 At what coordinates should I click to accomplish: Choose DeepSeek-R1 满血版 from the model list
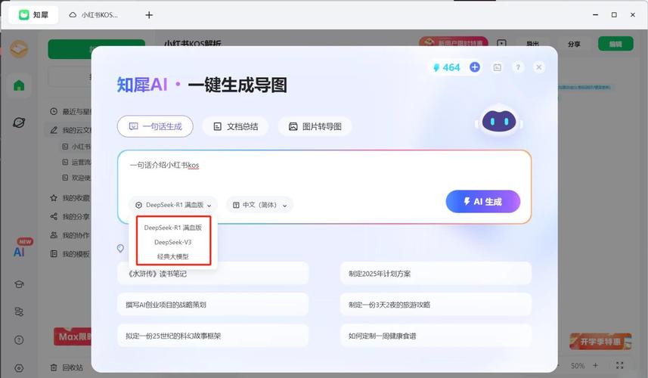click(172, 228)
